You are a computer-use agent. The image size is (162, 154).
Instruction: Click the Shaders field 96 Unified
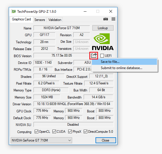coord(49,76)
